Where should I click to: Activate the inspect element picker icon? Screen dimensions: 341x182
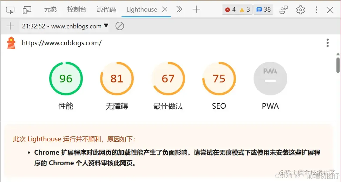(10, 9)
